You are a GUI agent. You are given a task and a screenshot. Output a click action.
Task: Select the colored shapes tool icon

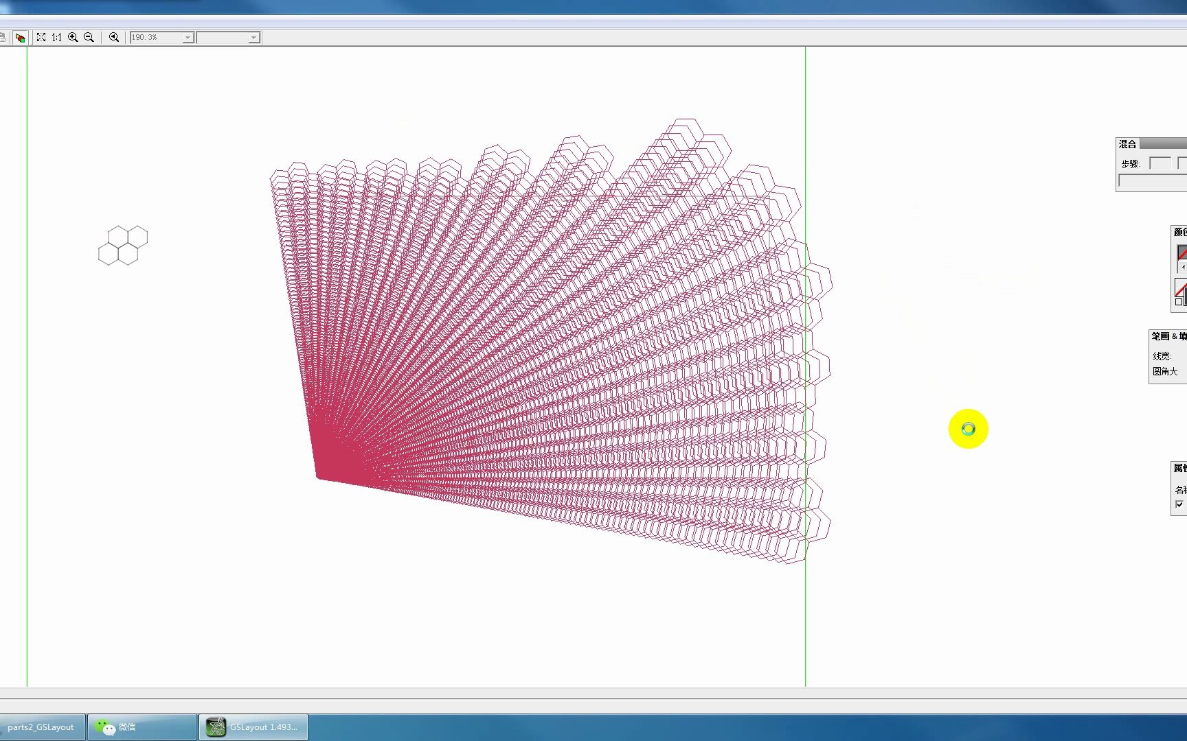(x=21, y=38)
